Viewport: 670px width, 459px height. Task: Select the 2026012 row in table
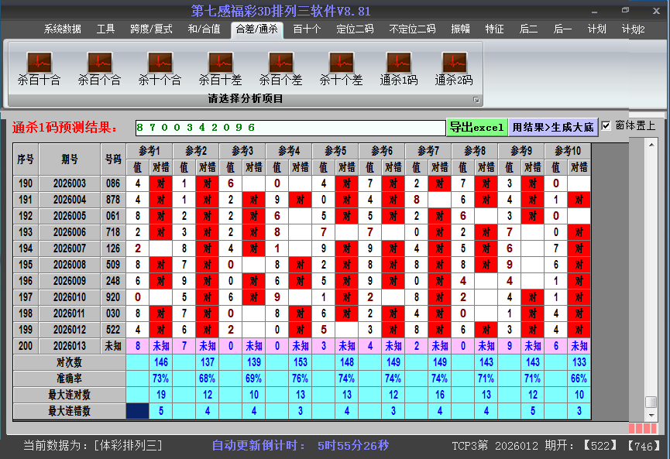coord(70,330)
